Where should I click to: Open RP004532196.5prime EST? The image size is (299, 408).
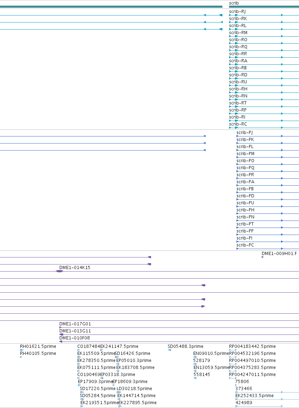(252, 353)
